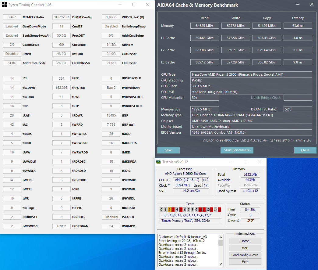Click the TestMem5 Cycle value 3
The height and width of the screenshot is (270, 318).
(x=250, y=215)
